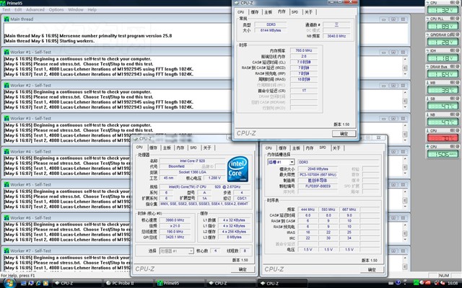The width and height of the screenshot is (462, 288).
Task: Click the PC3-10700H max bandwidth value
Action: (x=318, y=175)
